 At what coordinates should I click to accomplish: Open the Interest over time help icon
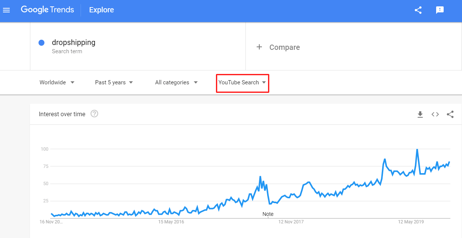click(x=94, y=114)
